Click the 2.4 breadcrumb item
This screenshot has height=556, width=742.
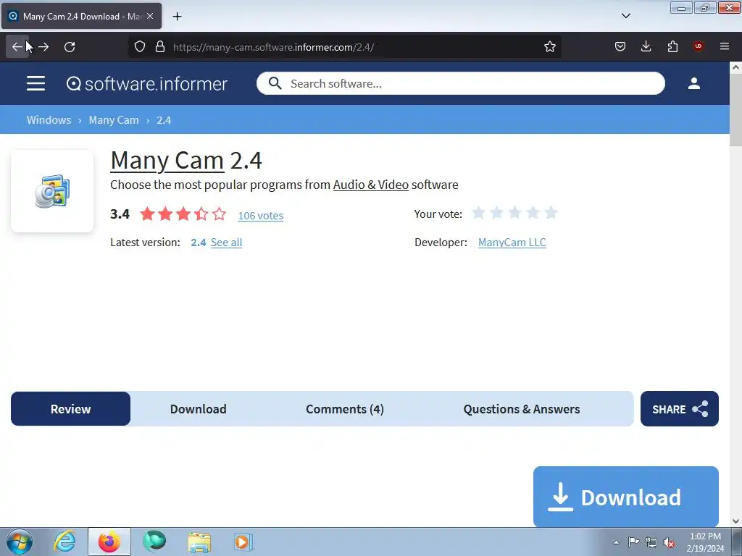coord(164,120)
